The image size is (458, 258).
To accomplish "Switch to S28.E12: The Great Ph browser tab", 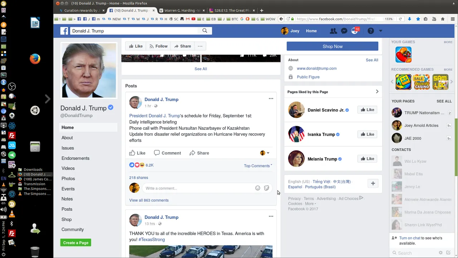I will click(232, 10).
